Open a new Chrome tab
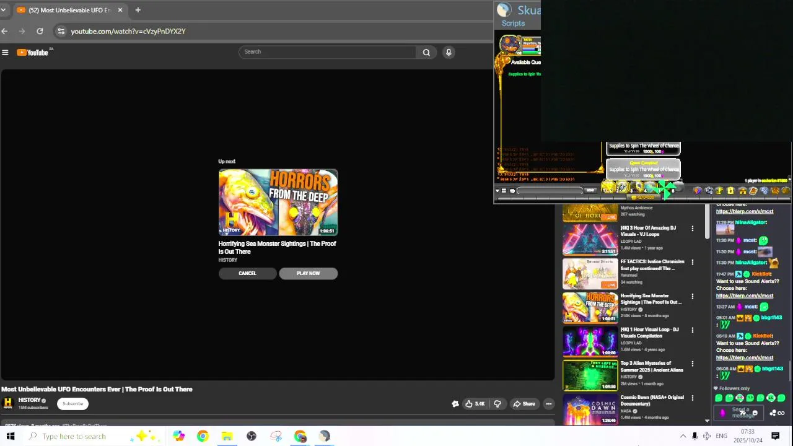Screen dimensions: 793x446 pos(138,10)
